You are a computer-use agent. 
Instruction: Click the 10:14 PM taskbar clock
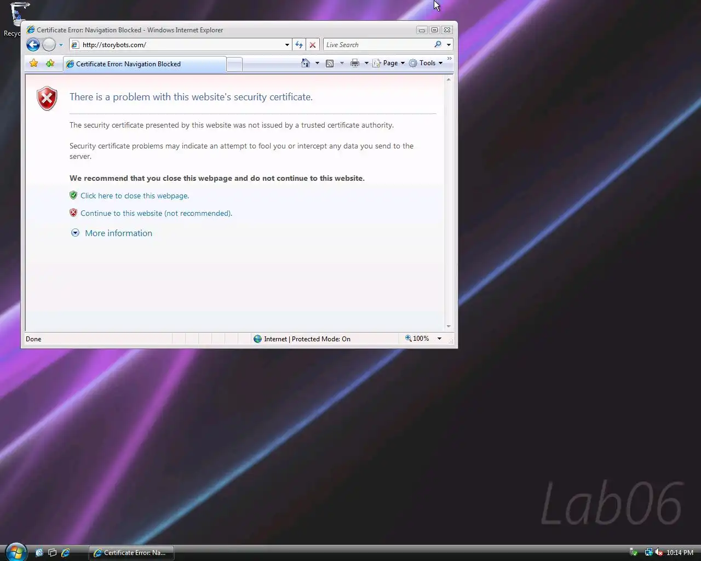[x=680, y=553]
